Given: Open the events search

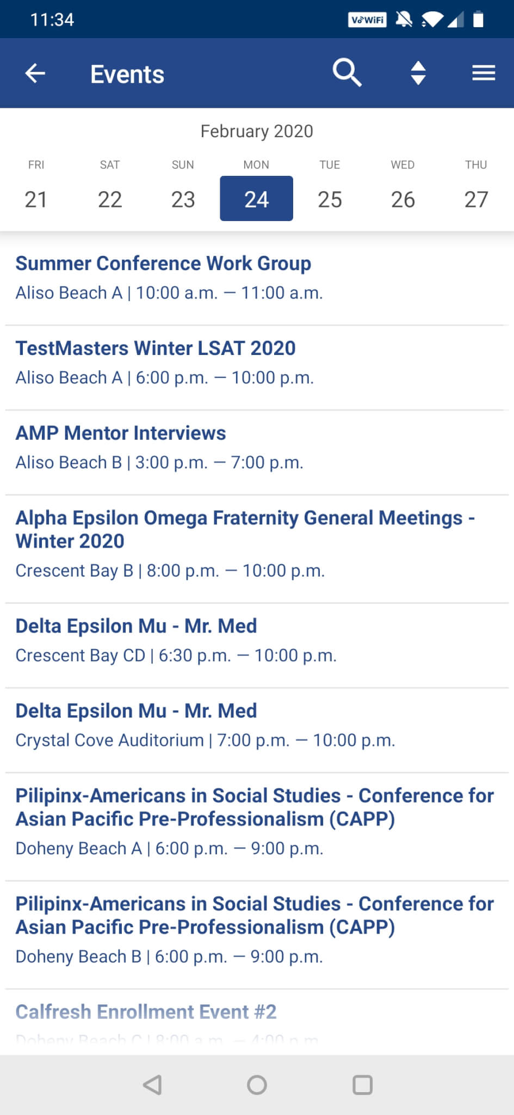Looking at the screenshot, I should 347,73.
